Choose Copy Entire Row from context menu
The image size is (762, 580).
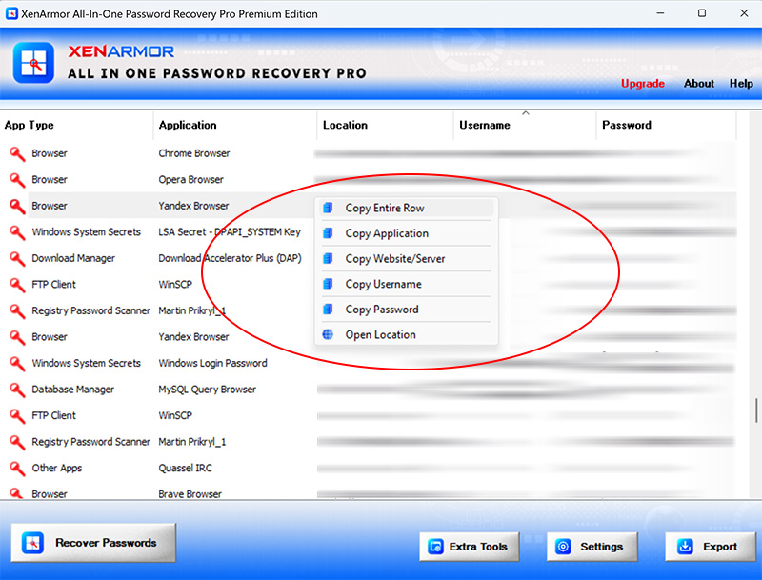[x=406, y=208]
